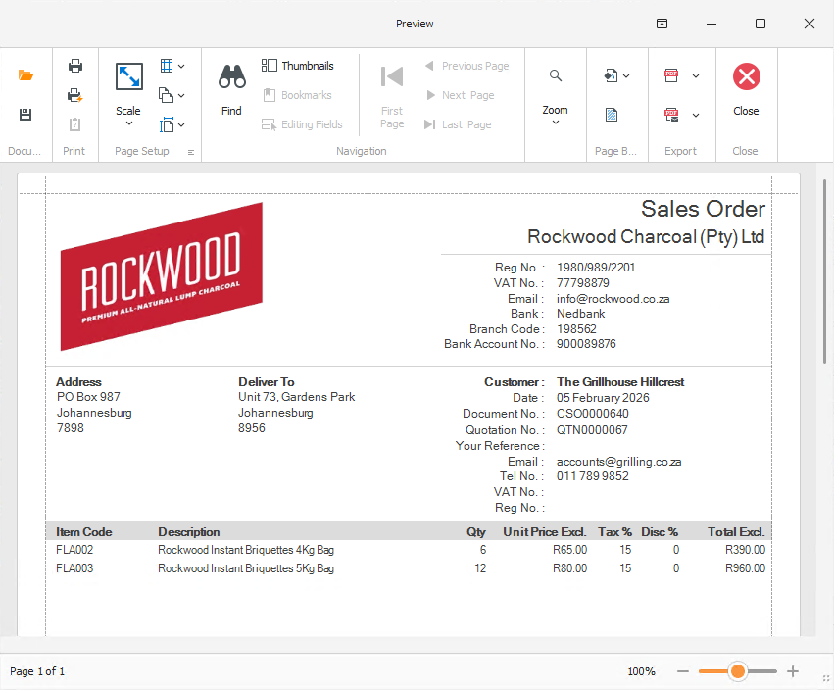
Task: Click quotation number QTN0000067
Action: point(592,430)
